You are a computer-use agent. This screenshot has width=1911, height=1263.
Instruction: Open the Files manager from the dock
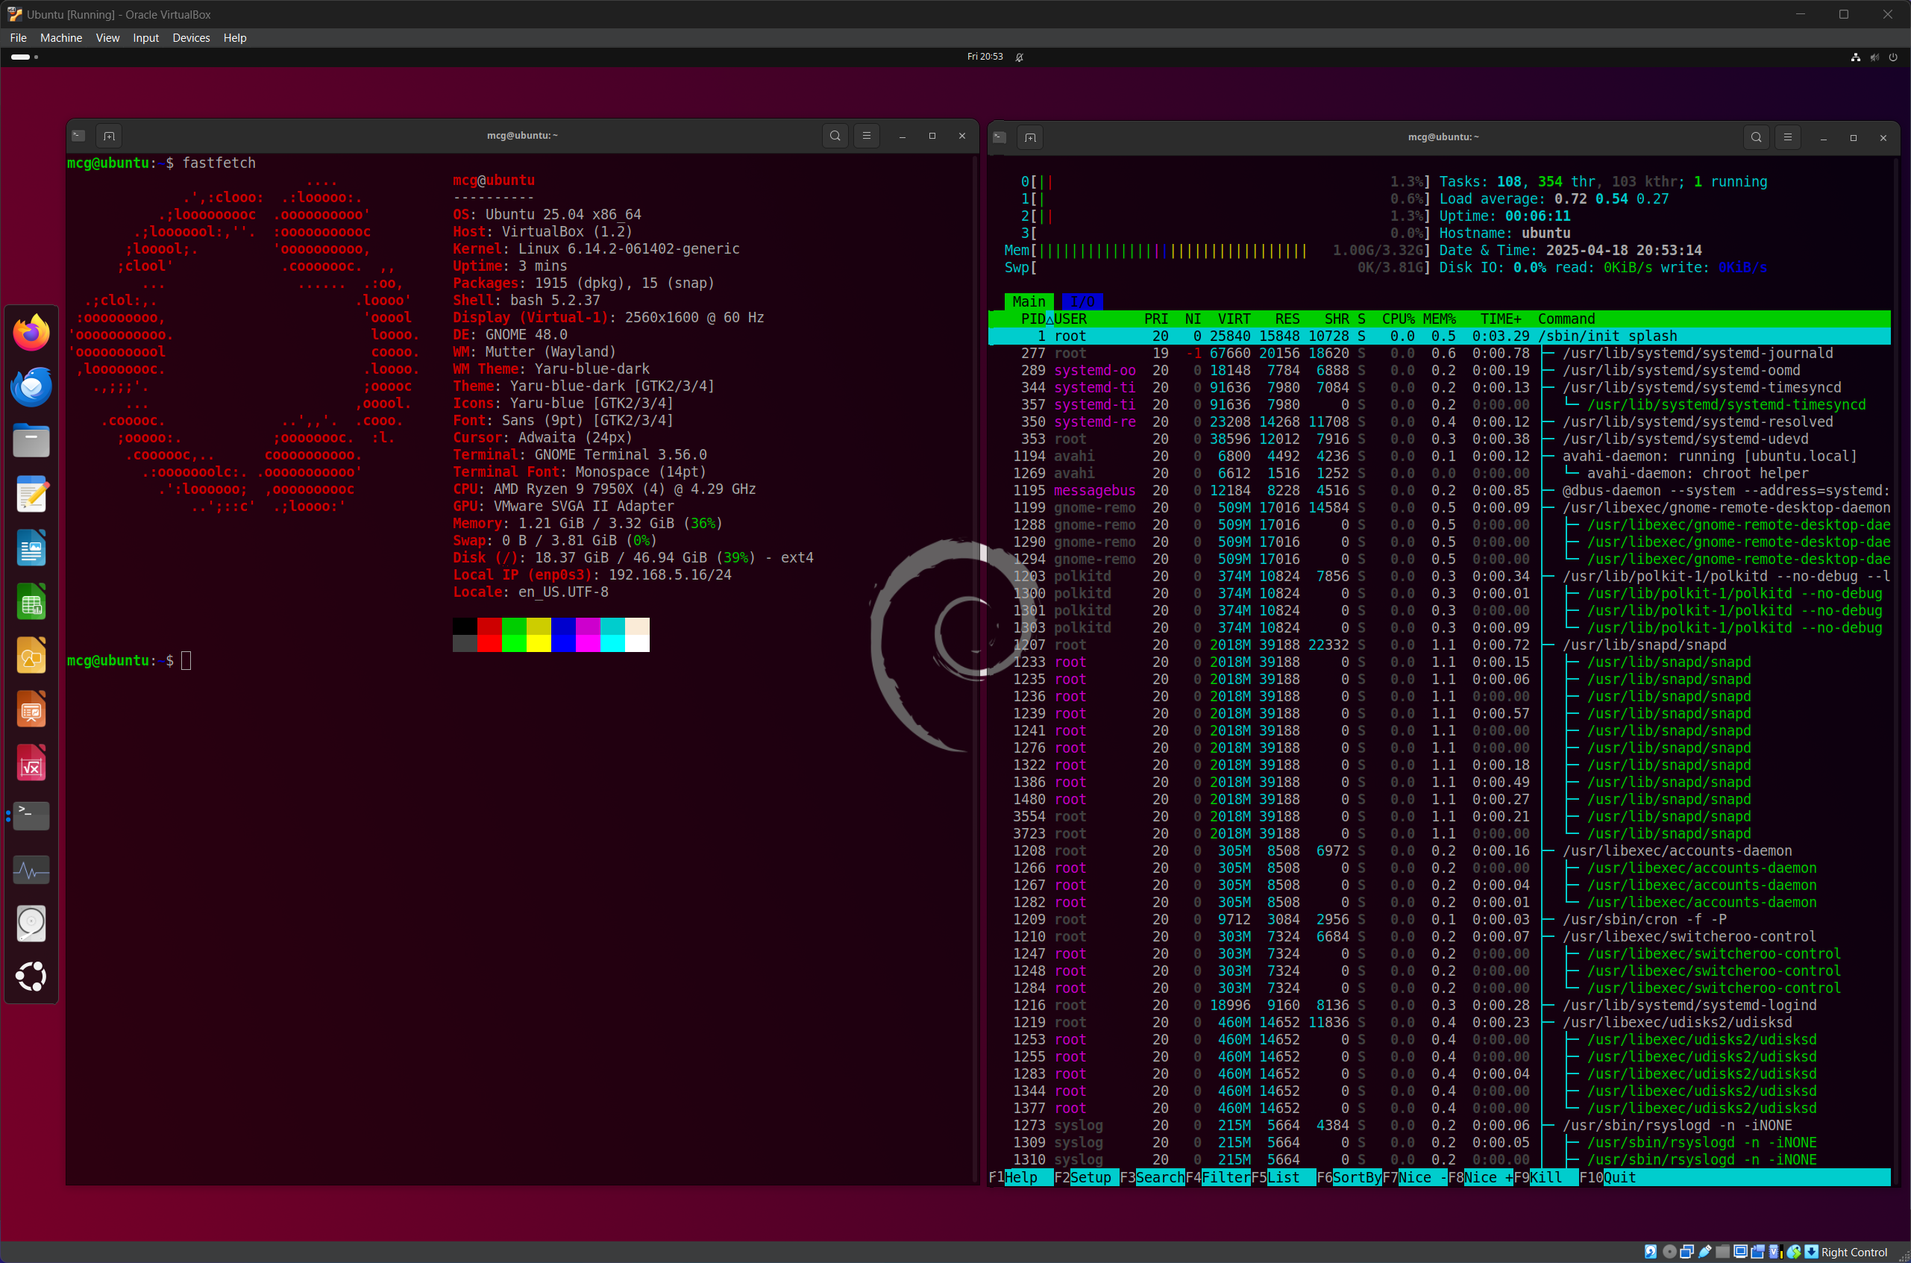point(31,442)
